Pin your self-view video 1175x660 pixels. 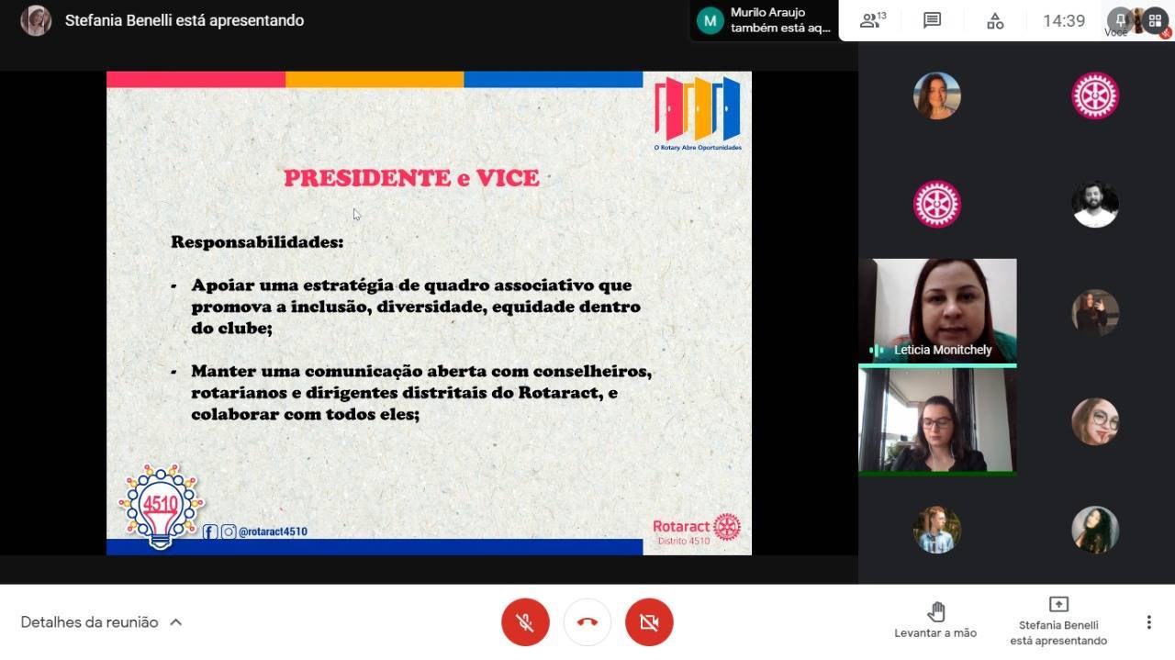[1120, 19]
